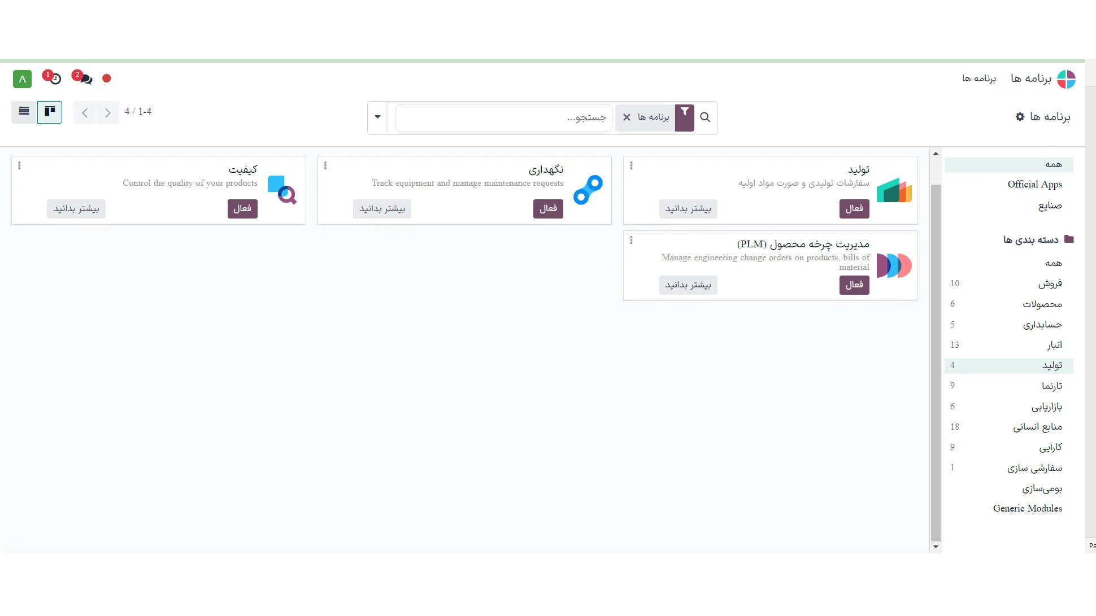
Task: Click the three-dot menu on کیفیت card
Action: 20,165
